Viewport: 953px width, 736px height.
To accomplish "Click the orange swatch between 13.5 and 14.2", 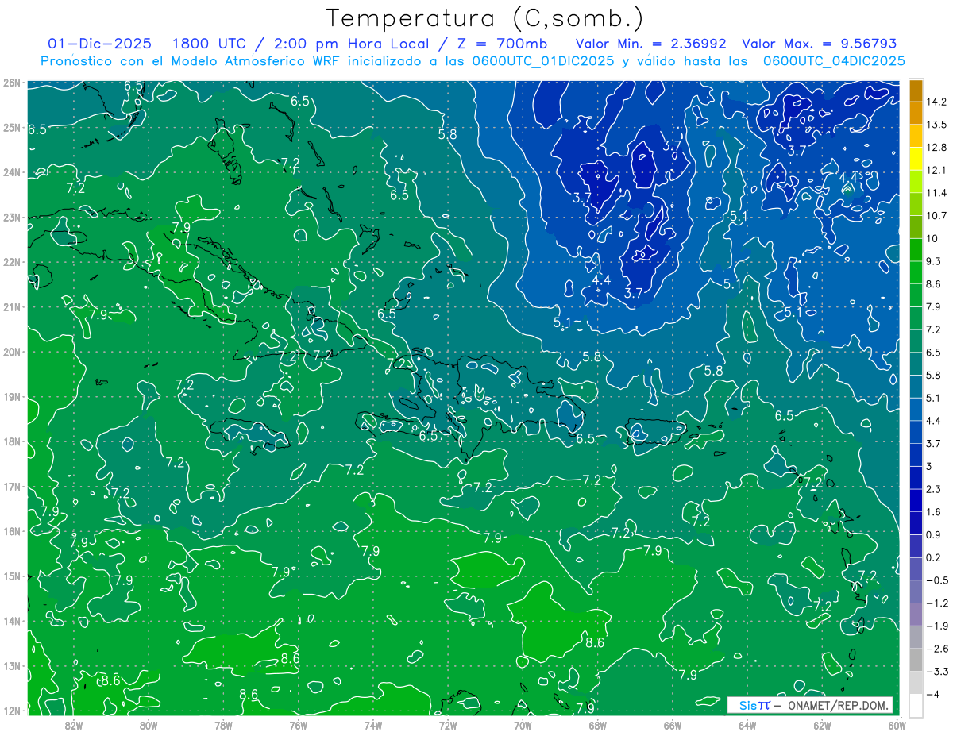I will click(915, 114).
